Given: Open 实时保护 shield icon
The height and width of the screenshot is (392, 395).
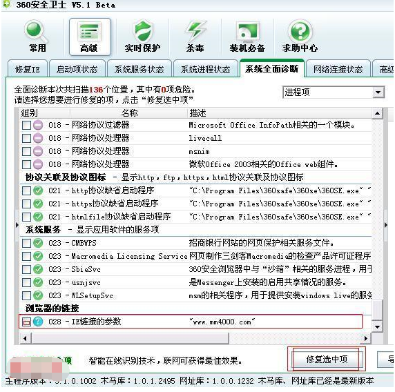Looking at the screenshot, I should coord(142,37).
